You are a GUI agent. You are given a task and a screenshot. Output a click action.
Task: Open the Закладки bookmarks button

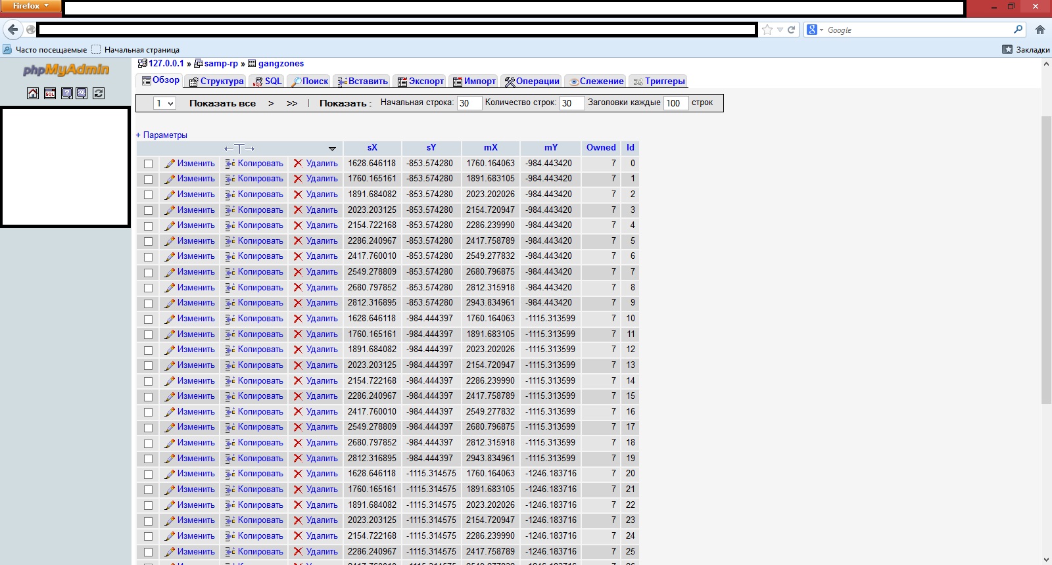tap(1026, 49)
